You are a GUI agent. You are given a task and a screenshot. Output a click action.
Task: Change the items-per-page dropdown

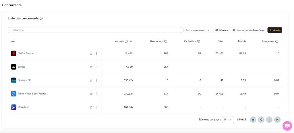pyautogui.click(x=228, y=120)
